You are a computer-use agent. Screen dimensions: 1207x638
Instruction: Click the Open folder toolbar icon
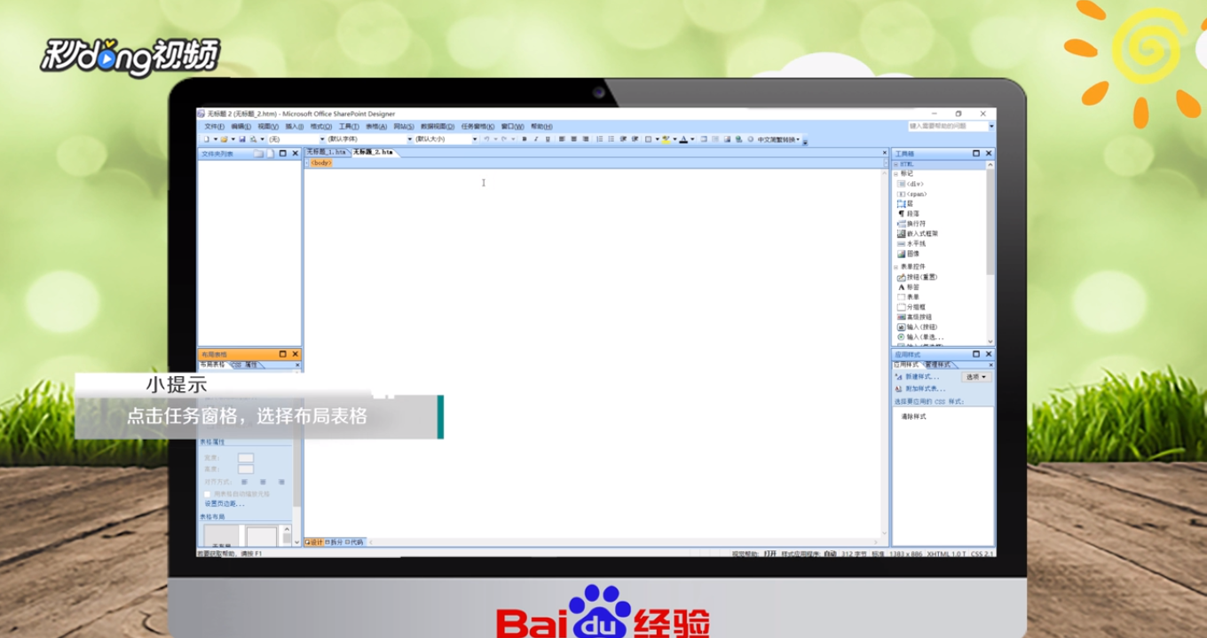224,139
